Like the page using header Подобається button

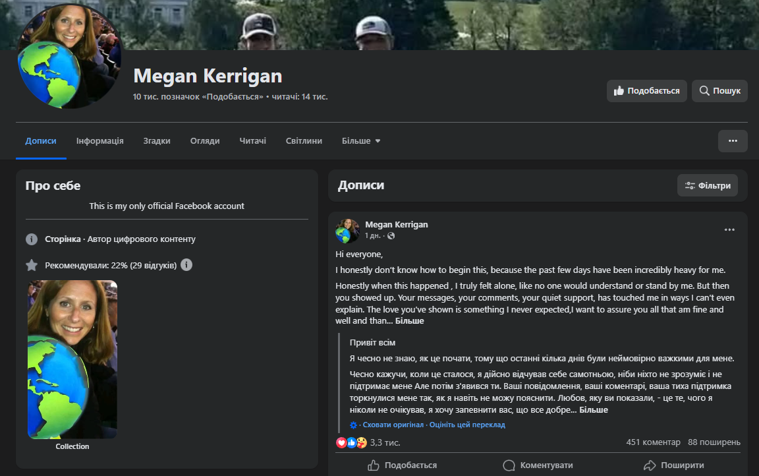pyautogui.click(x=646, y=91)
